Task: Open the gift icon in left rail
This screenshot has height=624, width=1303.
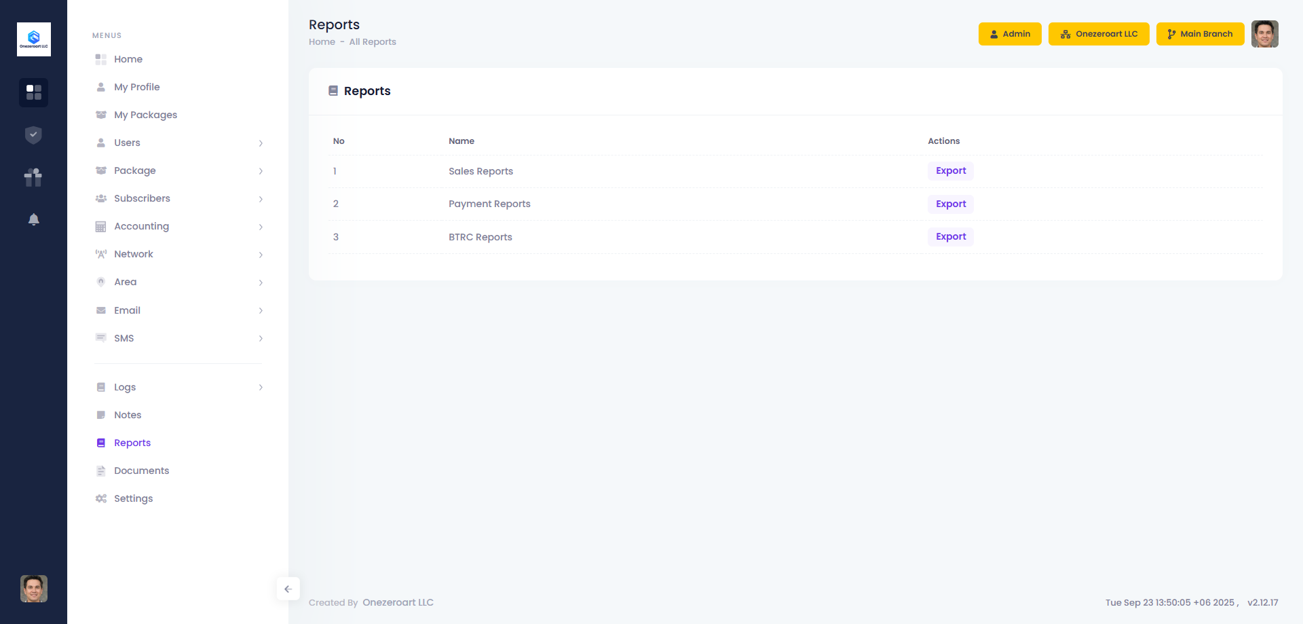Action: click(33, 177)
